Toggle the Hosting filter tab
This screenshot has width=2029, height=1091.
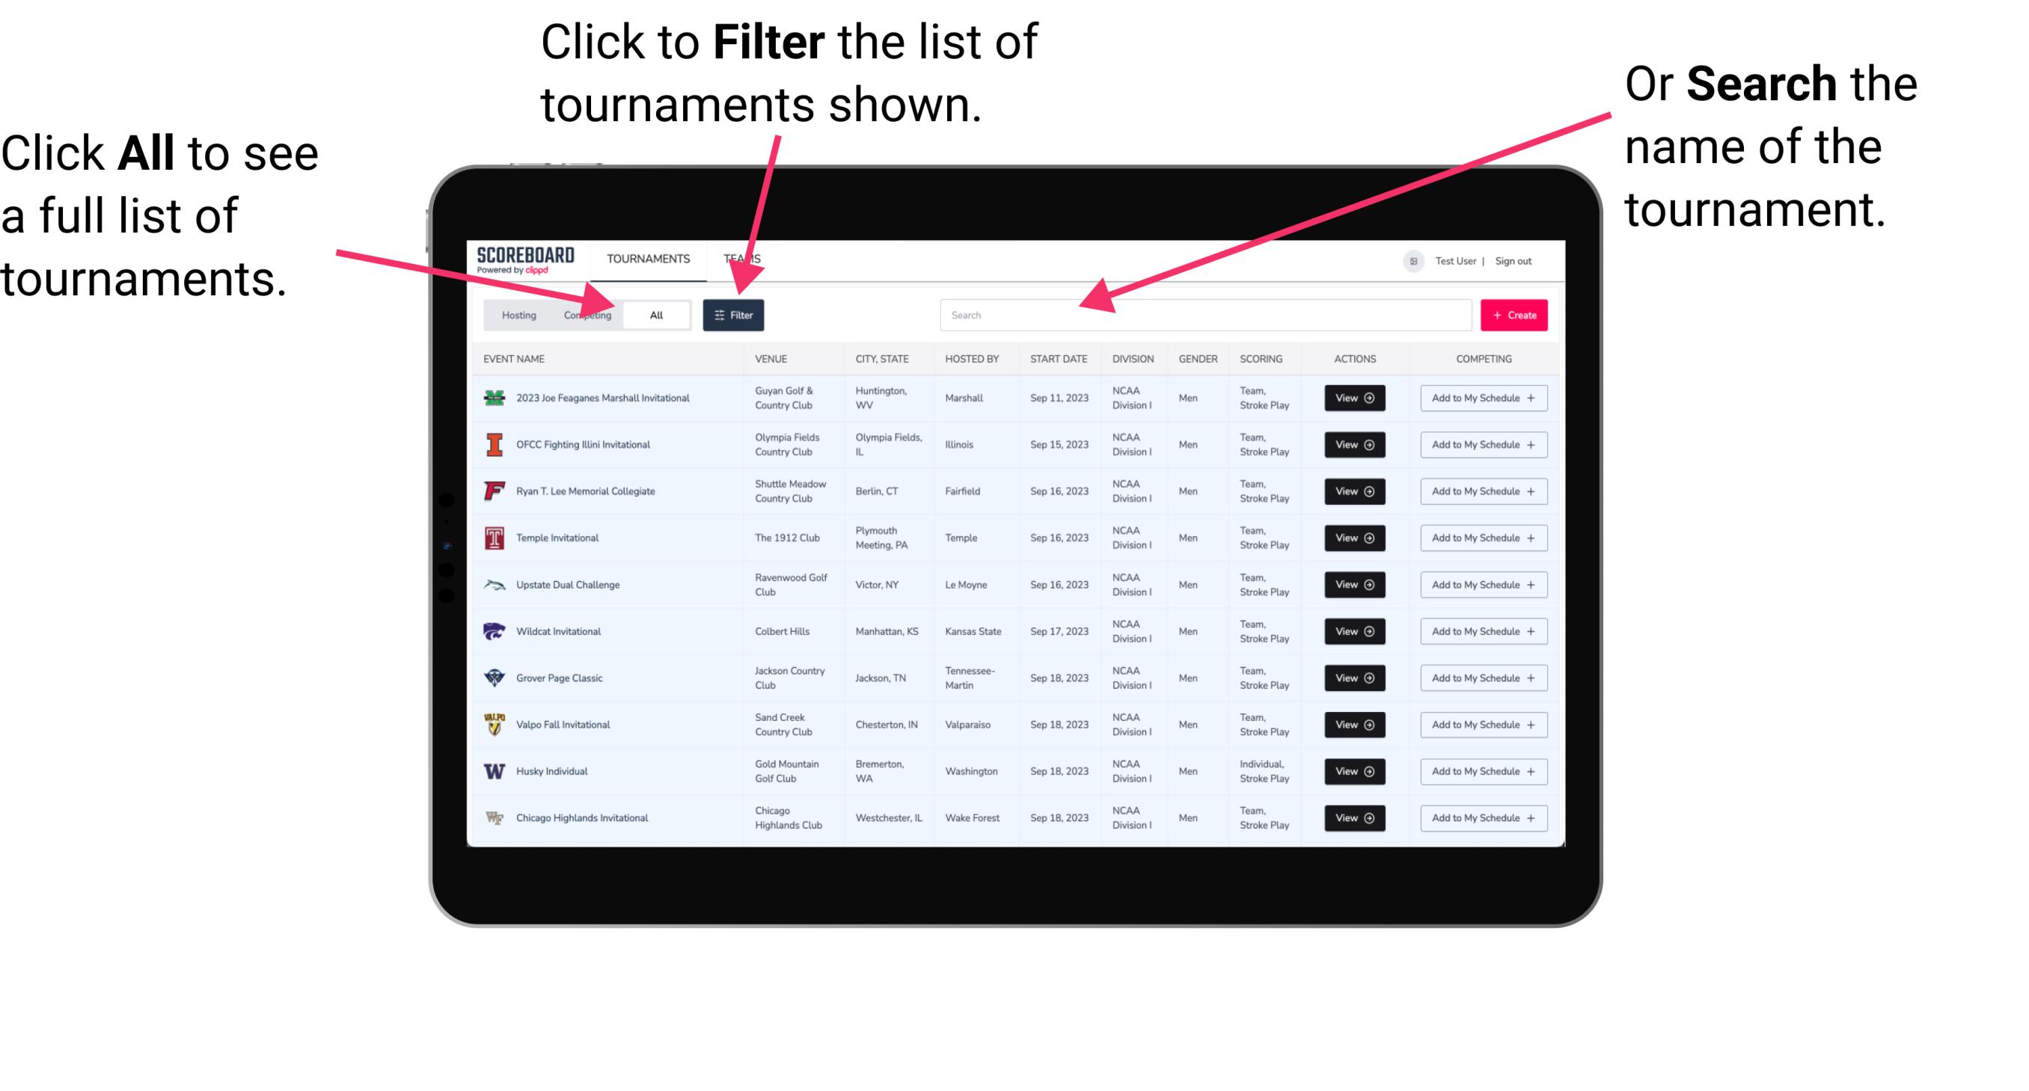(515, 314)
